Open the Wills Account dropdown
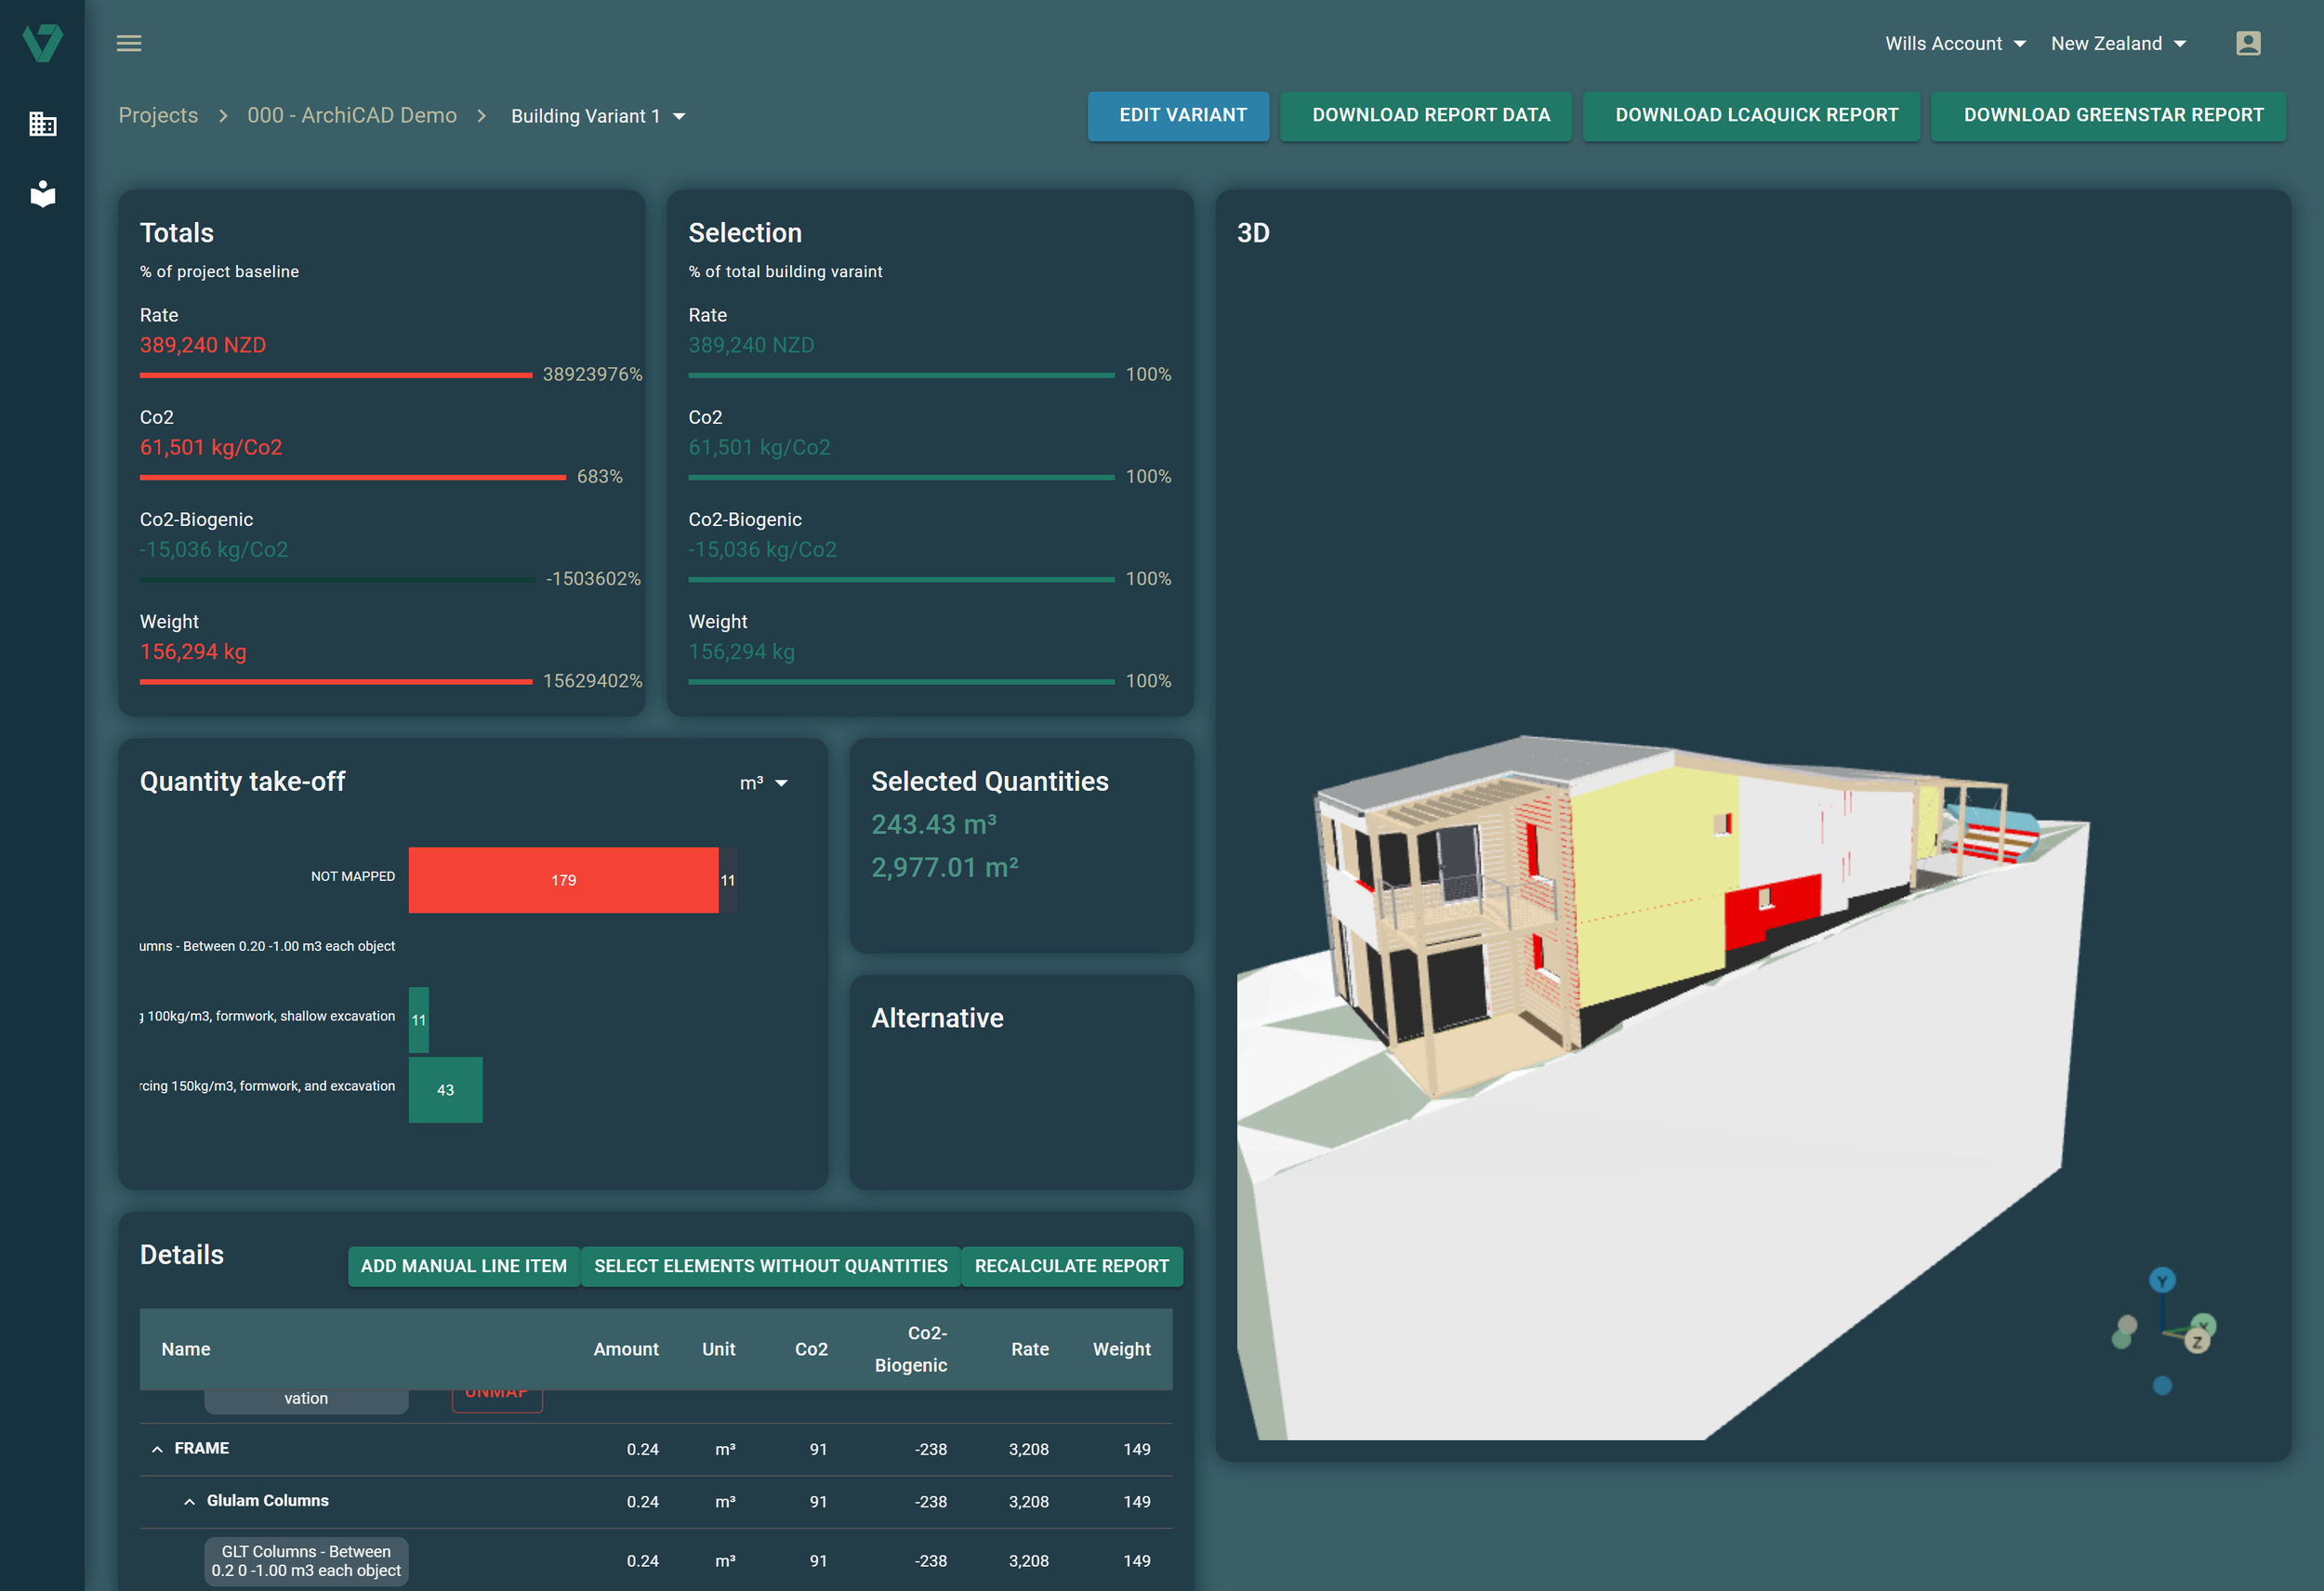 [x=1954, y=43]
